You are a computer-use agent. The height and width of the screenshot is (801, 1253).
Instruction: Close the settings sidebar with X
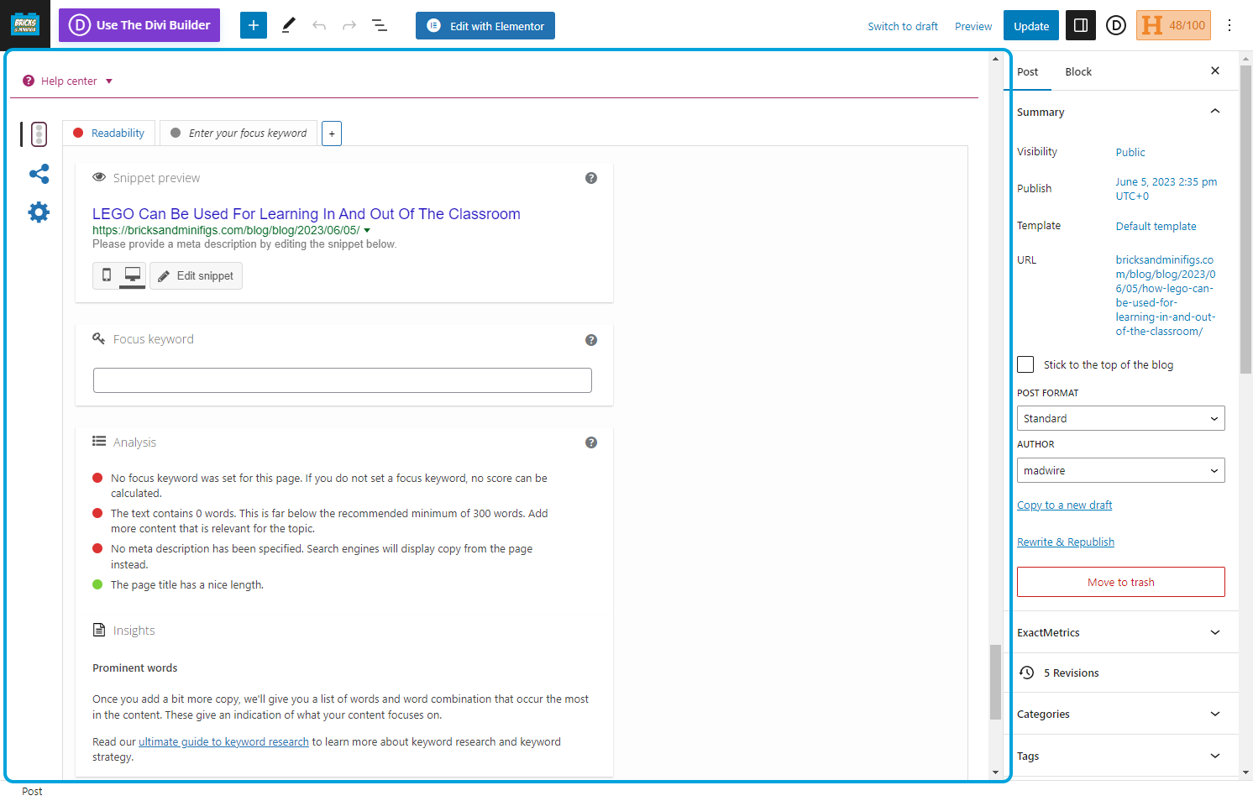pos(1215,71)
